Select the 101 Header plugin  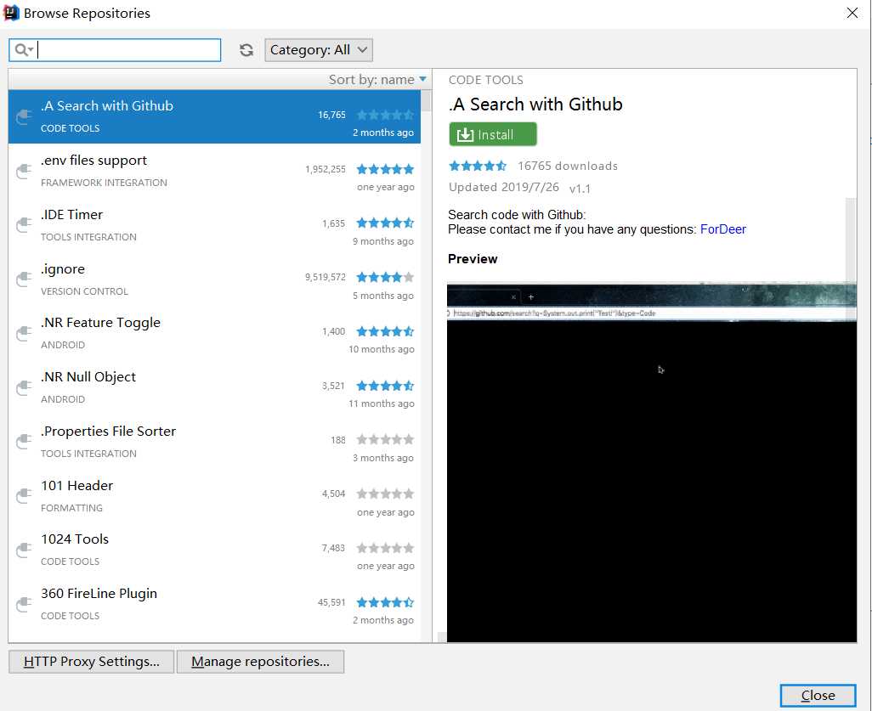pyautogui.click(x=214, y=496)
